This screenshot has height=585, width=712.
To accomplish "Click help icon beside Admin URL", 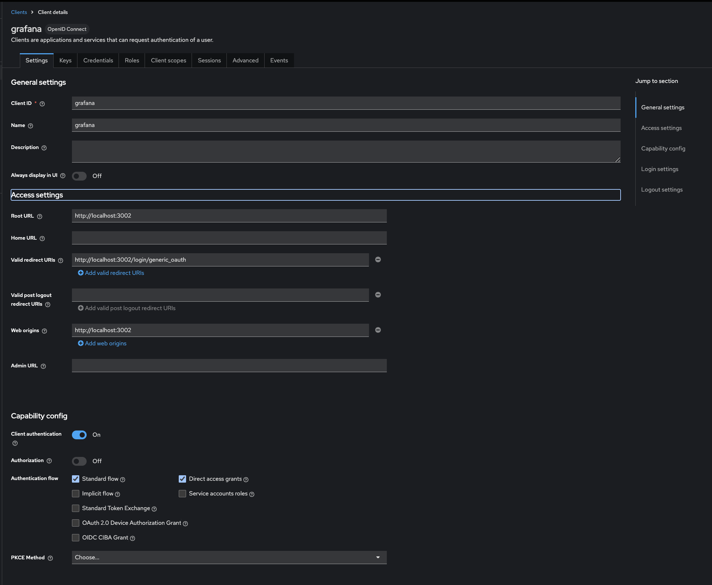I will click(x=43, y=366).
